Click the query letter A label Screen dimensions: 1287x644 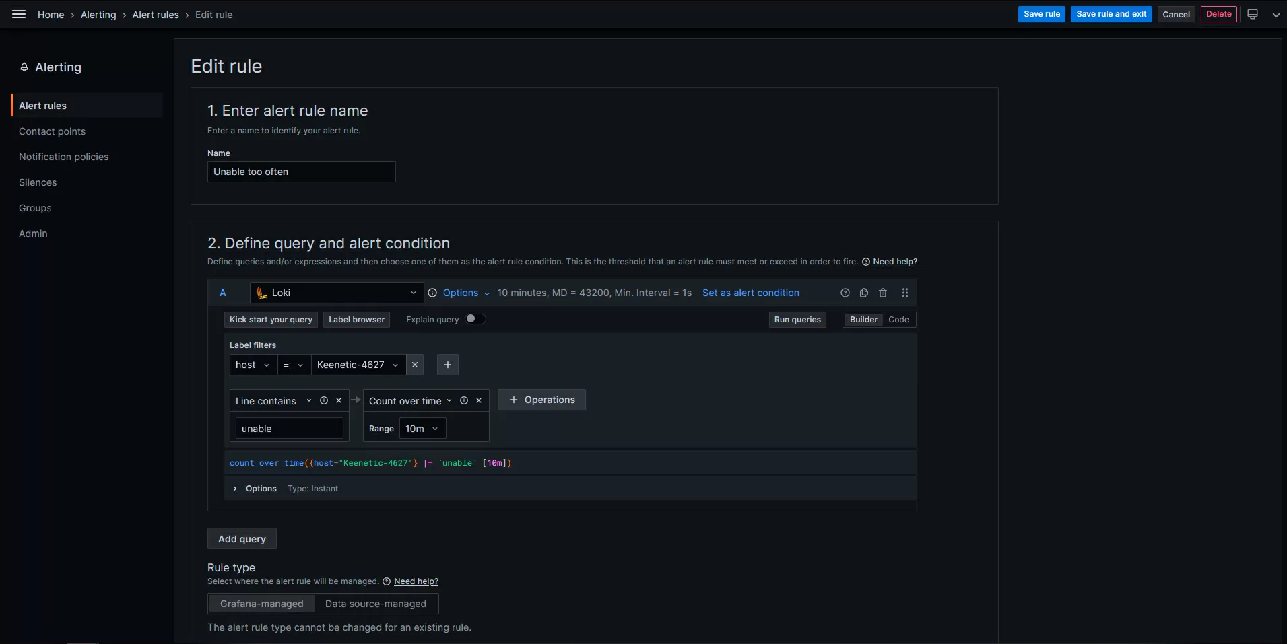coord(223,293)
